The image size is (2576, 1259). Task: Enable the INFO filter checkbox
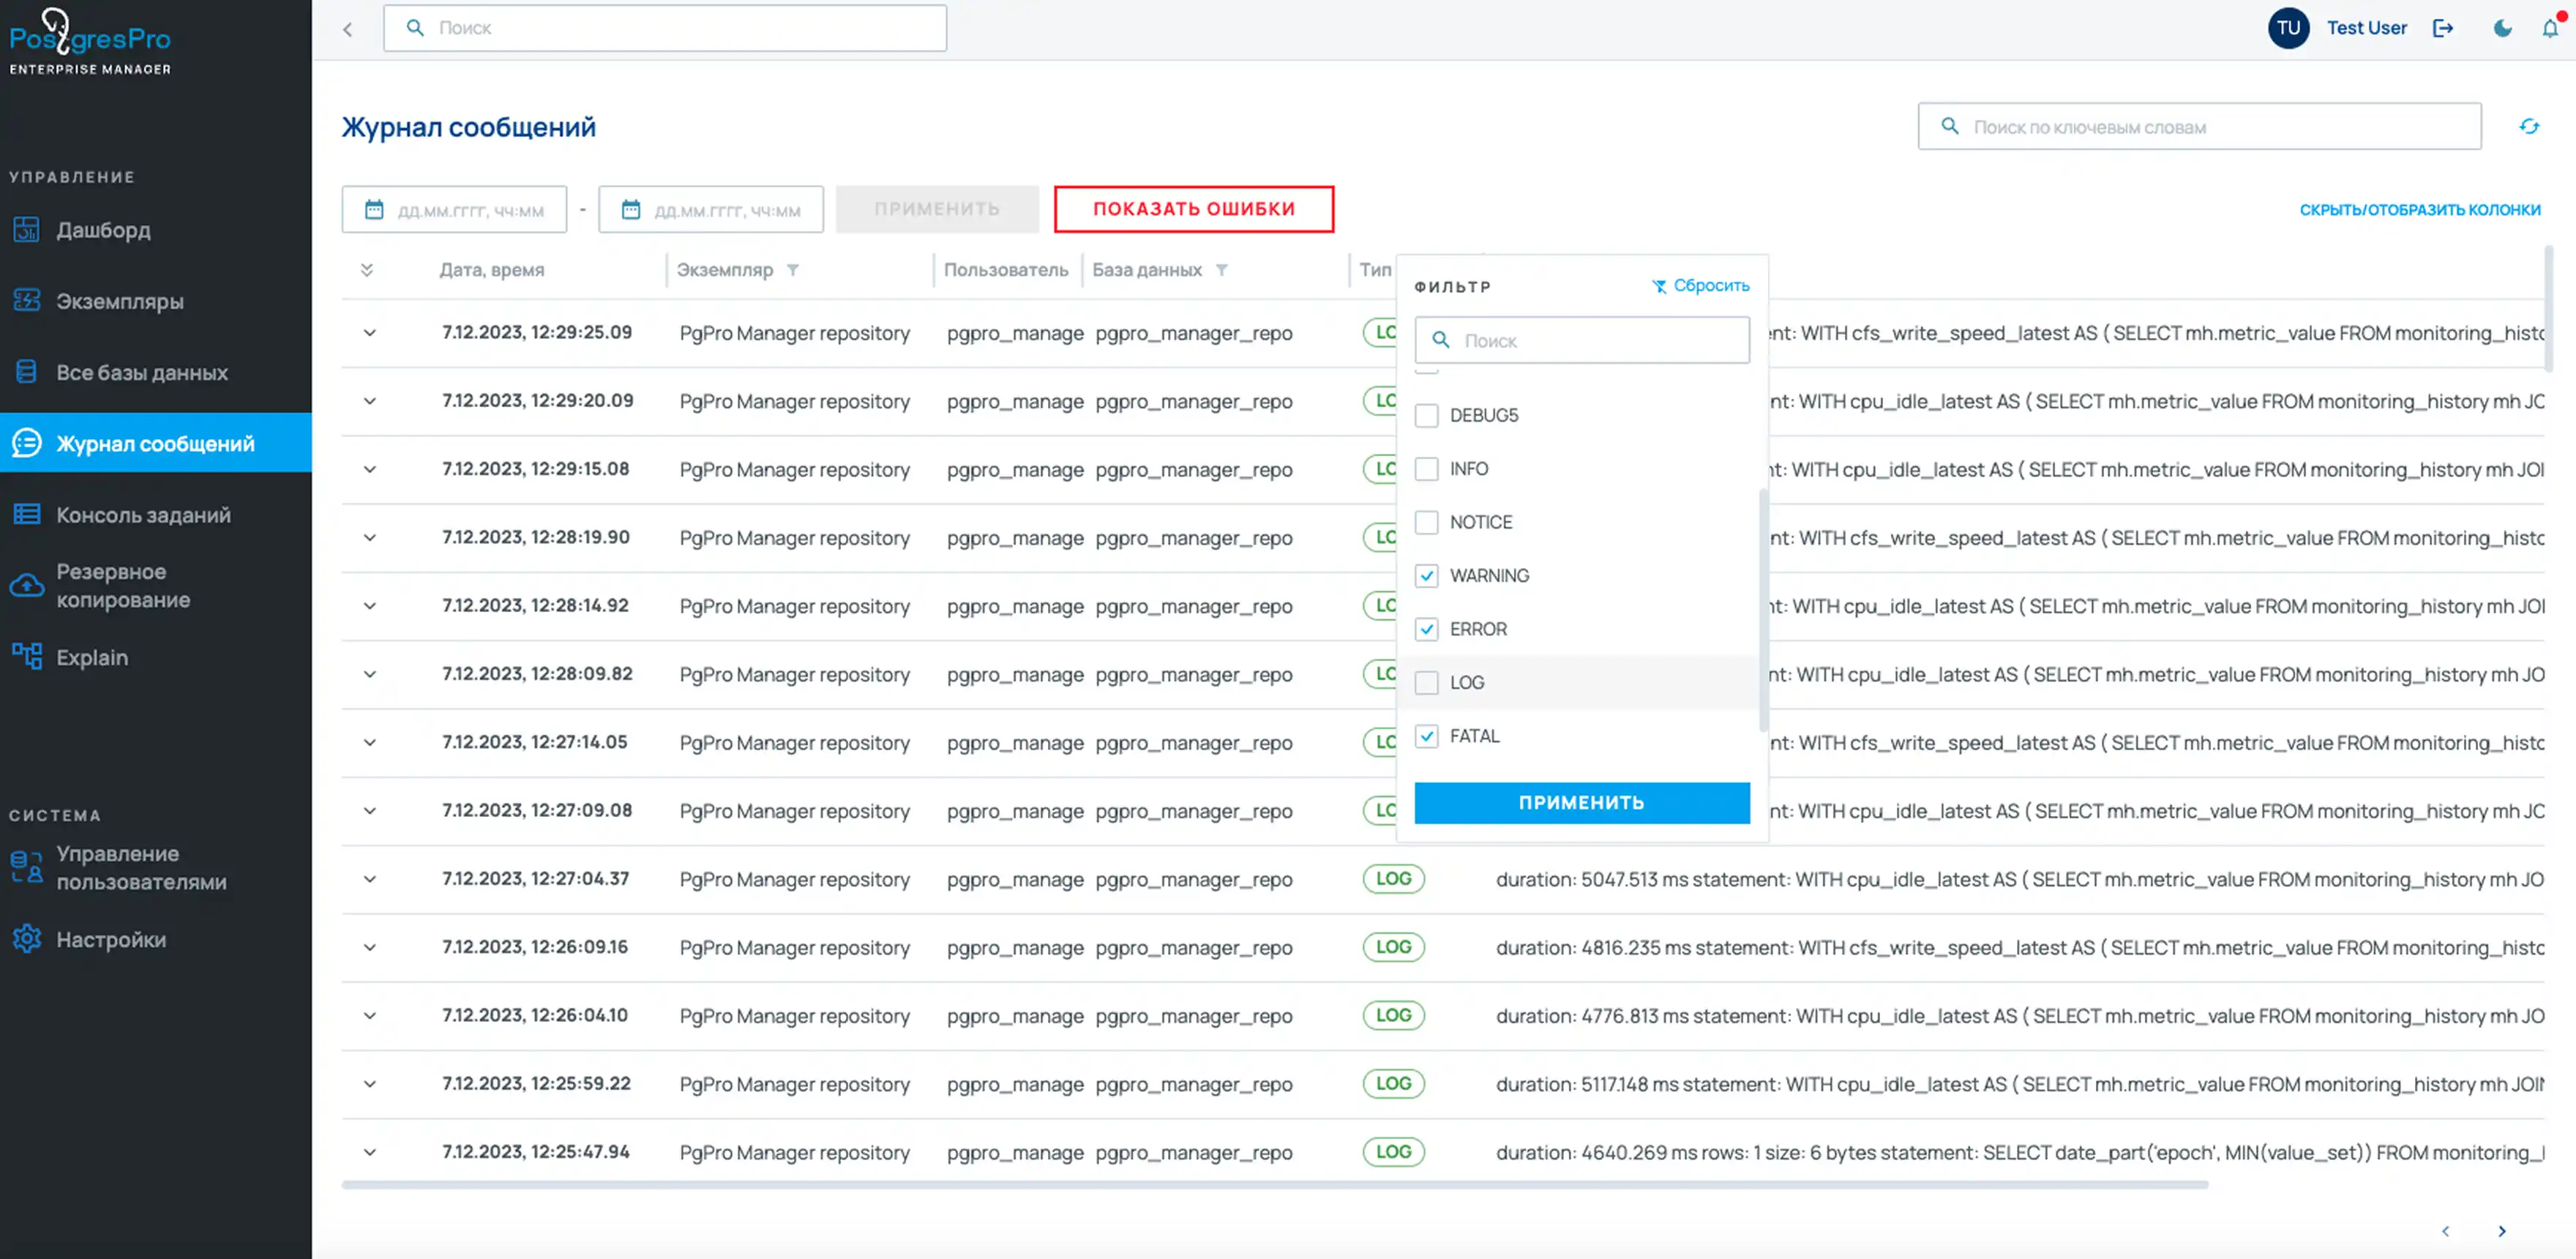point(1426,469)
